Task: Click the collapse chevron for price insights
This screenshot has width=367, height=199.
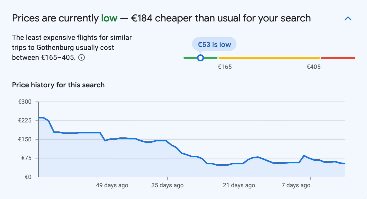Action: pos(348,18)
